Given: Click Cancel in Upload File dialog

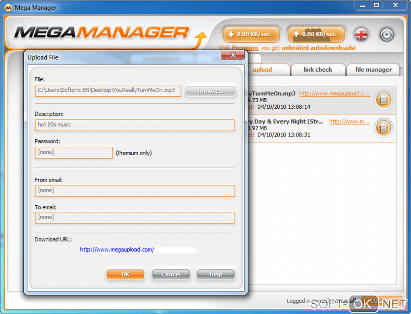Looking at the screenshot, I should tap(171, 275).
